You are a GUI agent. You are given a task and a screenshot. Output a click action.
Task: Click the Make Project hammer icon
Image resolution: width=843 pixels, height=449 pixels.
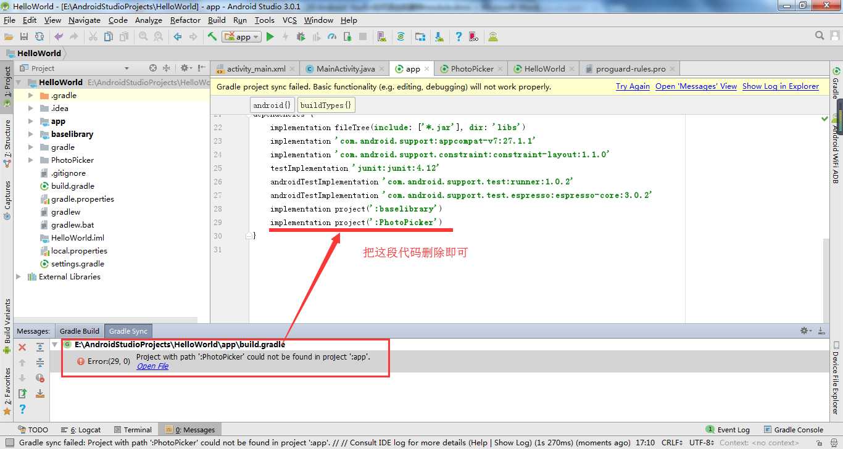coord(212,37)
